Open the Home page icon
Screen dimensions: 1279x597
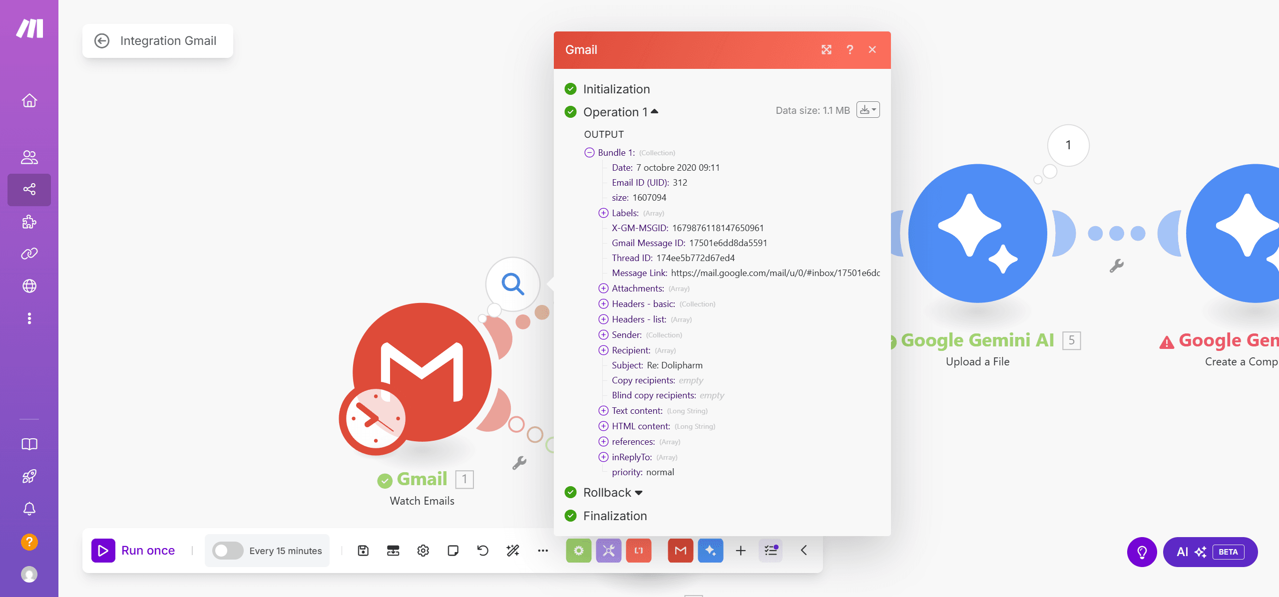[29, 100]
